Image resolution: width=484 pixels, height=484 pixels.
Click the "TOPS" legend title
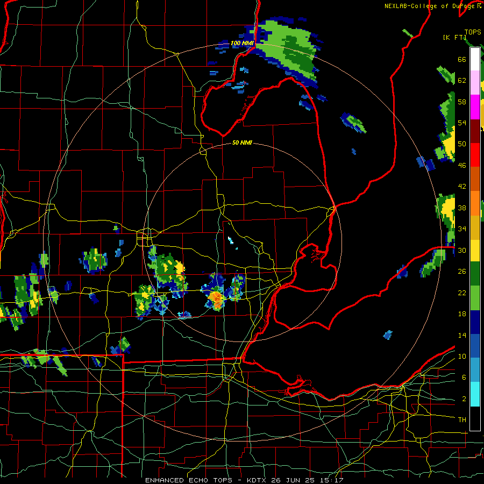[x=473, y=32]
